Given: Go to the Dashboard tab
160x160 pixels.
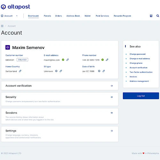Looking at the screenshot, I should pos(33,16).
